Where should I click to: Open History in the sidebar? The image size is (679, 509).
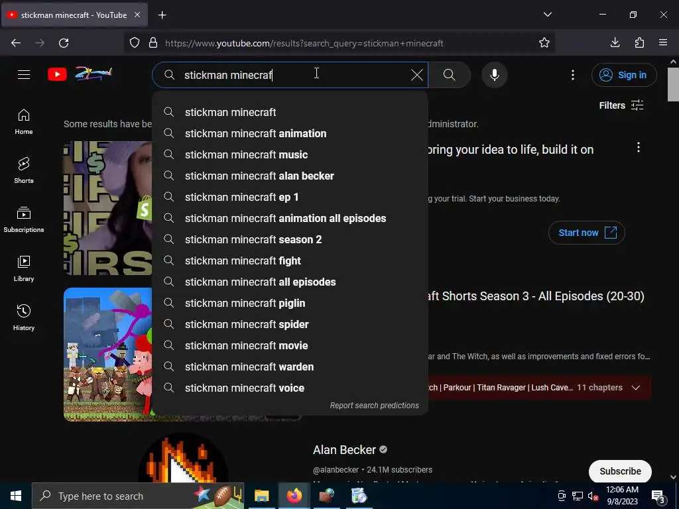(x=24, y=317)
